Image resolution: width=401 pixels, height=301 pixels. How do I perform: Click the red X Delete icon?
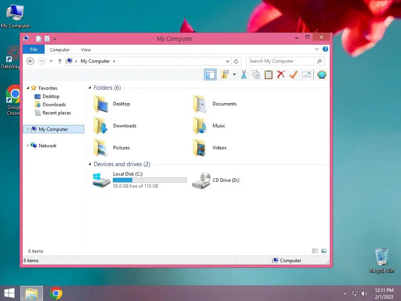(281, 75)
